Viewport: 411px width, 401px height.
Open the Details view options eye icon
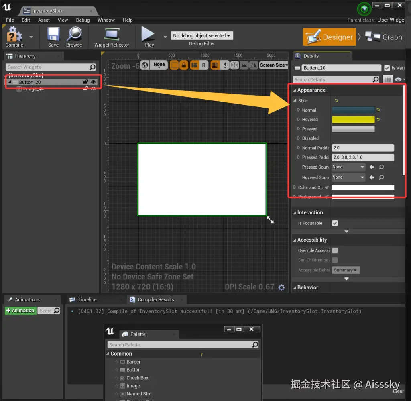tap(398, 79)
